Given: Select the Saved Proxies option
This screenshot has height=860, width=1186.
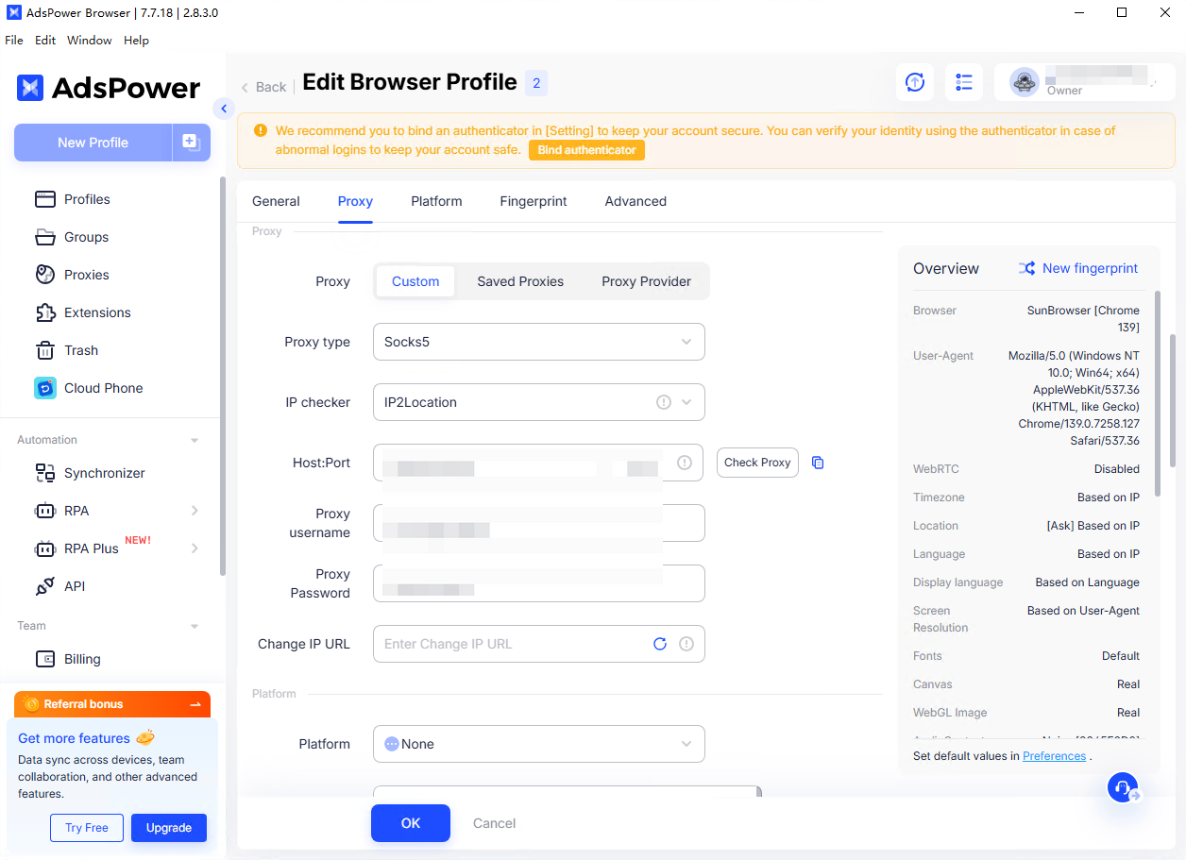Looking at the screenshot, I should point(520,281).
